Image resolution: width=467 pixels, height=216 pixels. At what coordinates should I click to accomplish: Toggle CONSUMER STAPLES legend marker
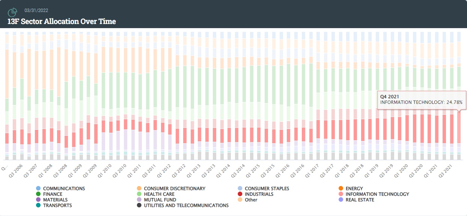click(x=240, y=188)
